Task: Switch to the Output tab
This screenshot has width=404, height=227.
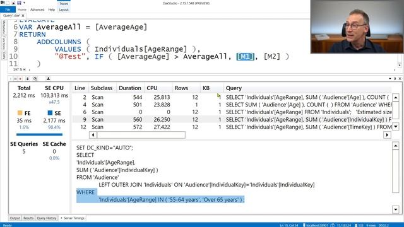Action: coord(15,218)
